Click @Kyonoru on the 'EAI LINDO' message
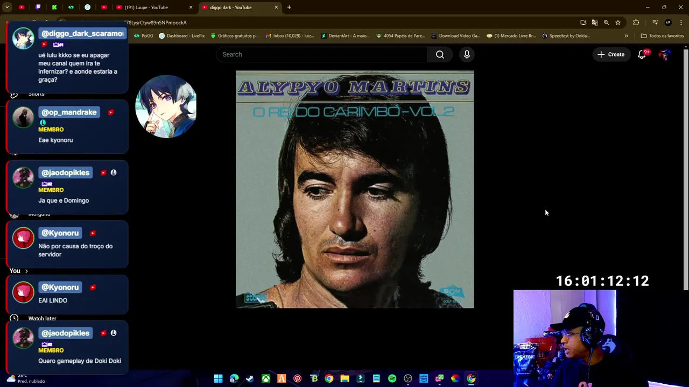The height and width of the screenshot is (387, 689). pyautogui.click(x=60, y=288)
